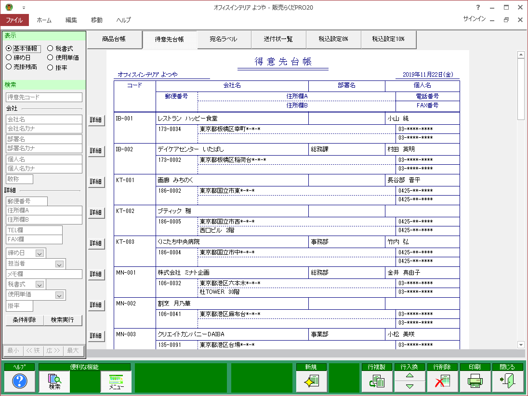Image resolution: width=528 pixels, height=396 pixels.
Task: Click the vertical scrollbar thumb
Action: click(x=521, y=89)
